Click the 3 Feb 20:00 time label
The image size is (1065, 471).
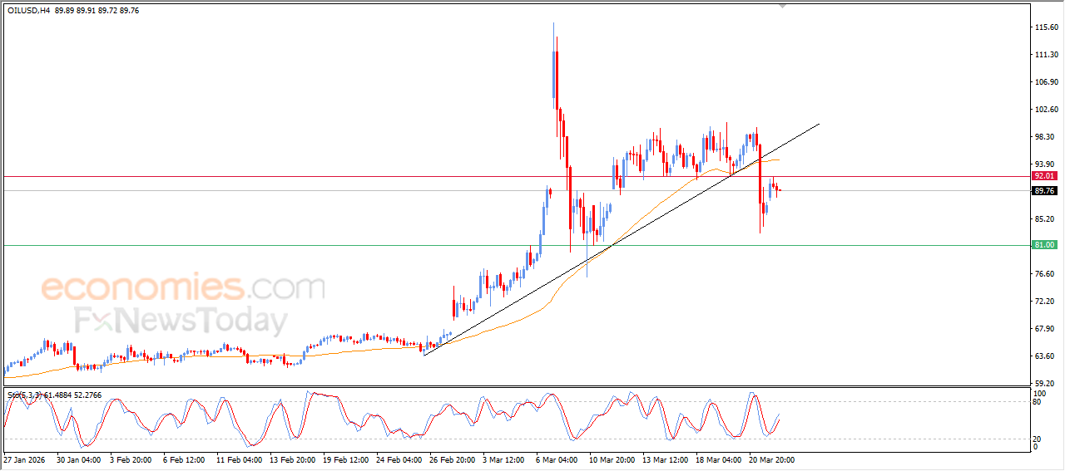[132, 459]
